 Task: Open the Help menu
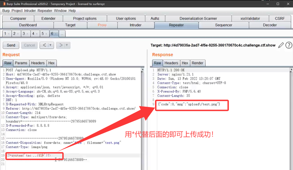point(72,11)
